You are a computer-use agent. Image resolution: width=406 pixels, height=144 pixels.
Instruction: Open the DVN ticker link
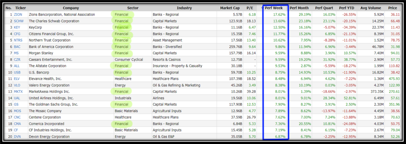pos(17,136)
